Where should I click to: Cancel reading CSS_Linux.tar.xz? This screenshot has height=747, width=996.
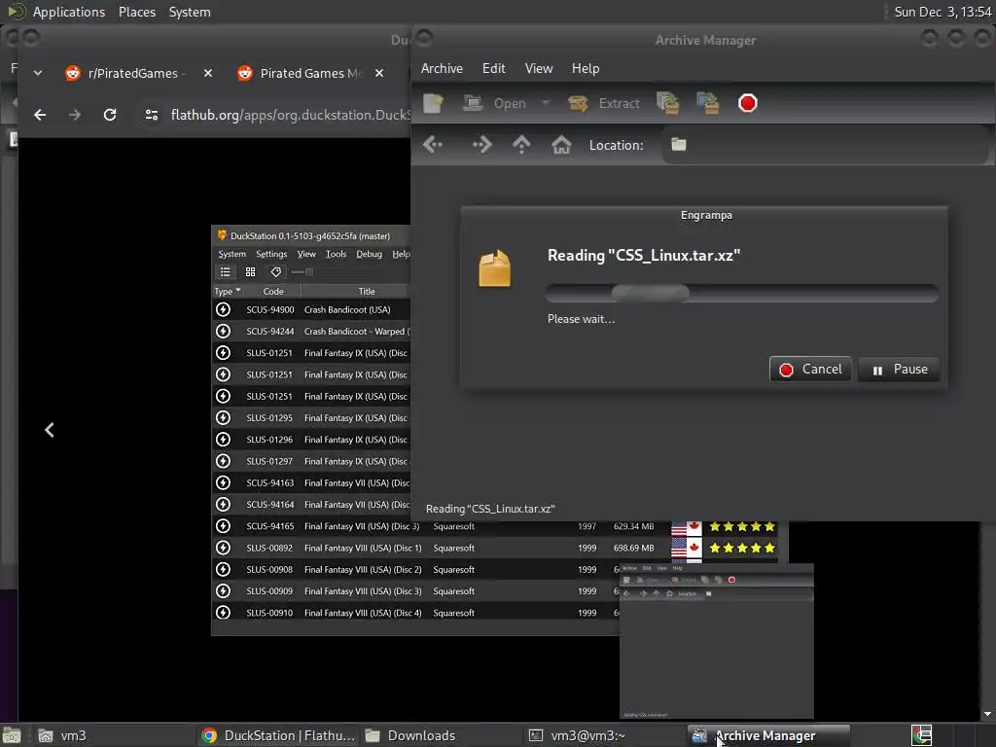tap(810, 369)
